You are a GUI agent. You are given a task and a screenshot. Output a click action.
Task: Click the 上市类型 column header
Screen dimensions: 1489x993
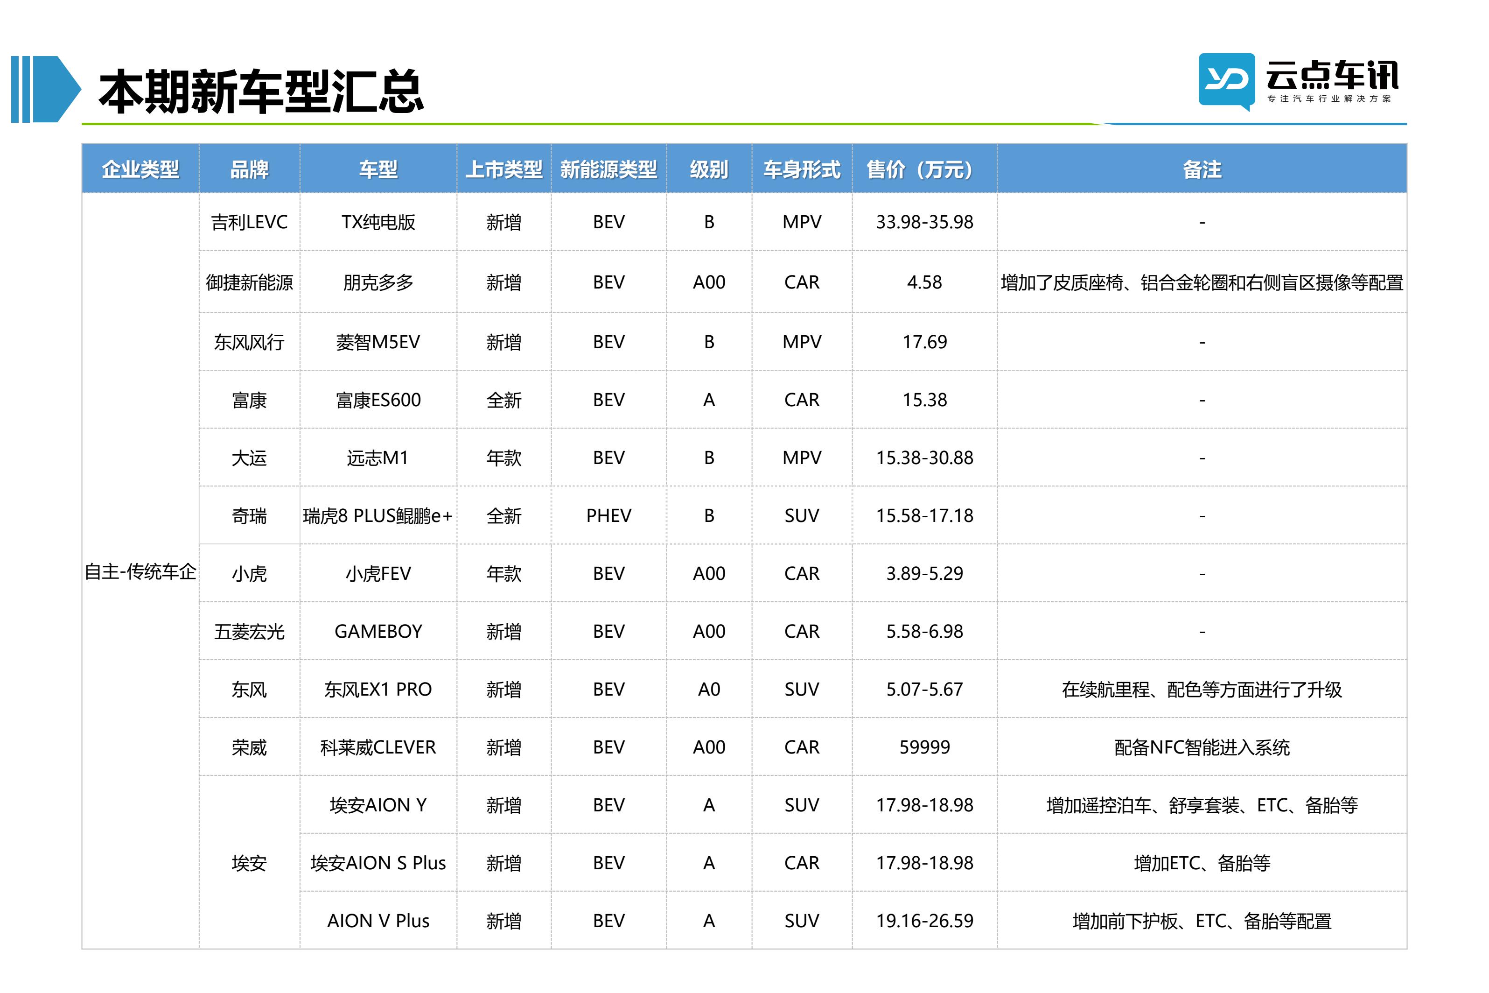(x=503, y=169)
